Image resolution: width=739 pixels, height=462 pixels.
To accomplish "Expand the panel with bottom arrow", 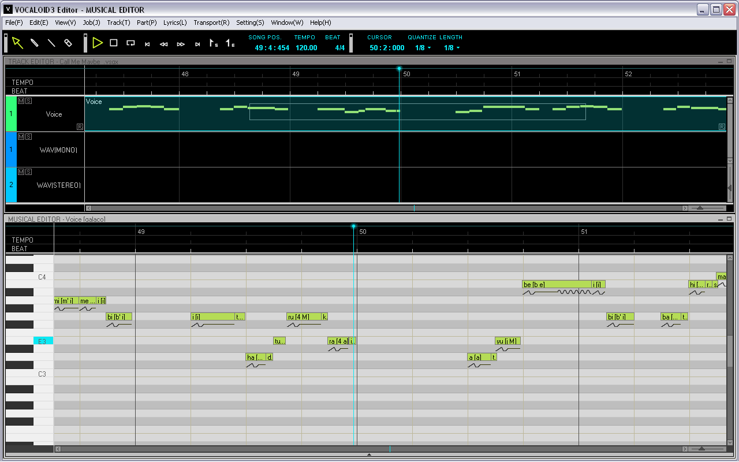I will (369, 455).
